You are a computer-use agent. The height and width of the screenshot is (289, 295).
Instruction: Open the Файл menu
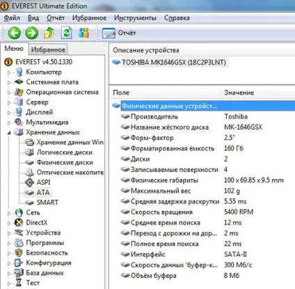coord(12,18)
